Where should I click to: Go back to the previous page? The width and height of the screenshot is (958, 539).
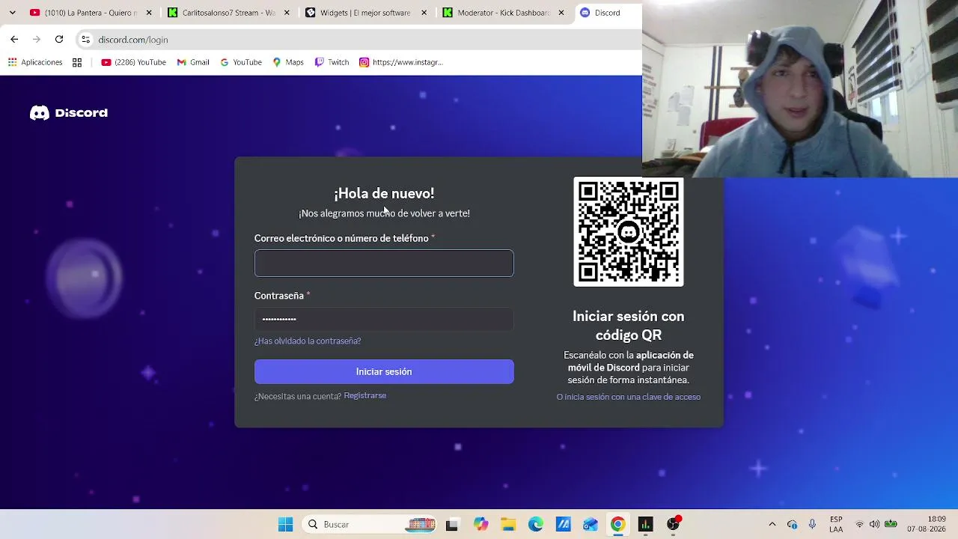[14, 39]
